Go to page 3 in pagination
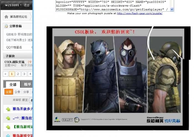Viewport: 194px width, 137px height. [24, 74]
